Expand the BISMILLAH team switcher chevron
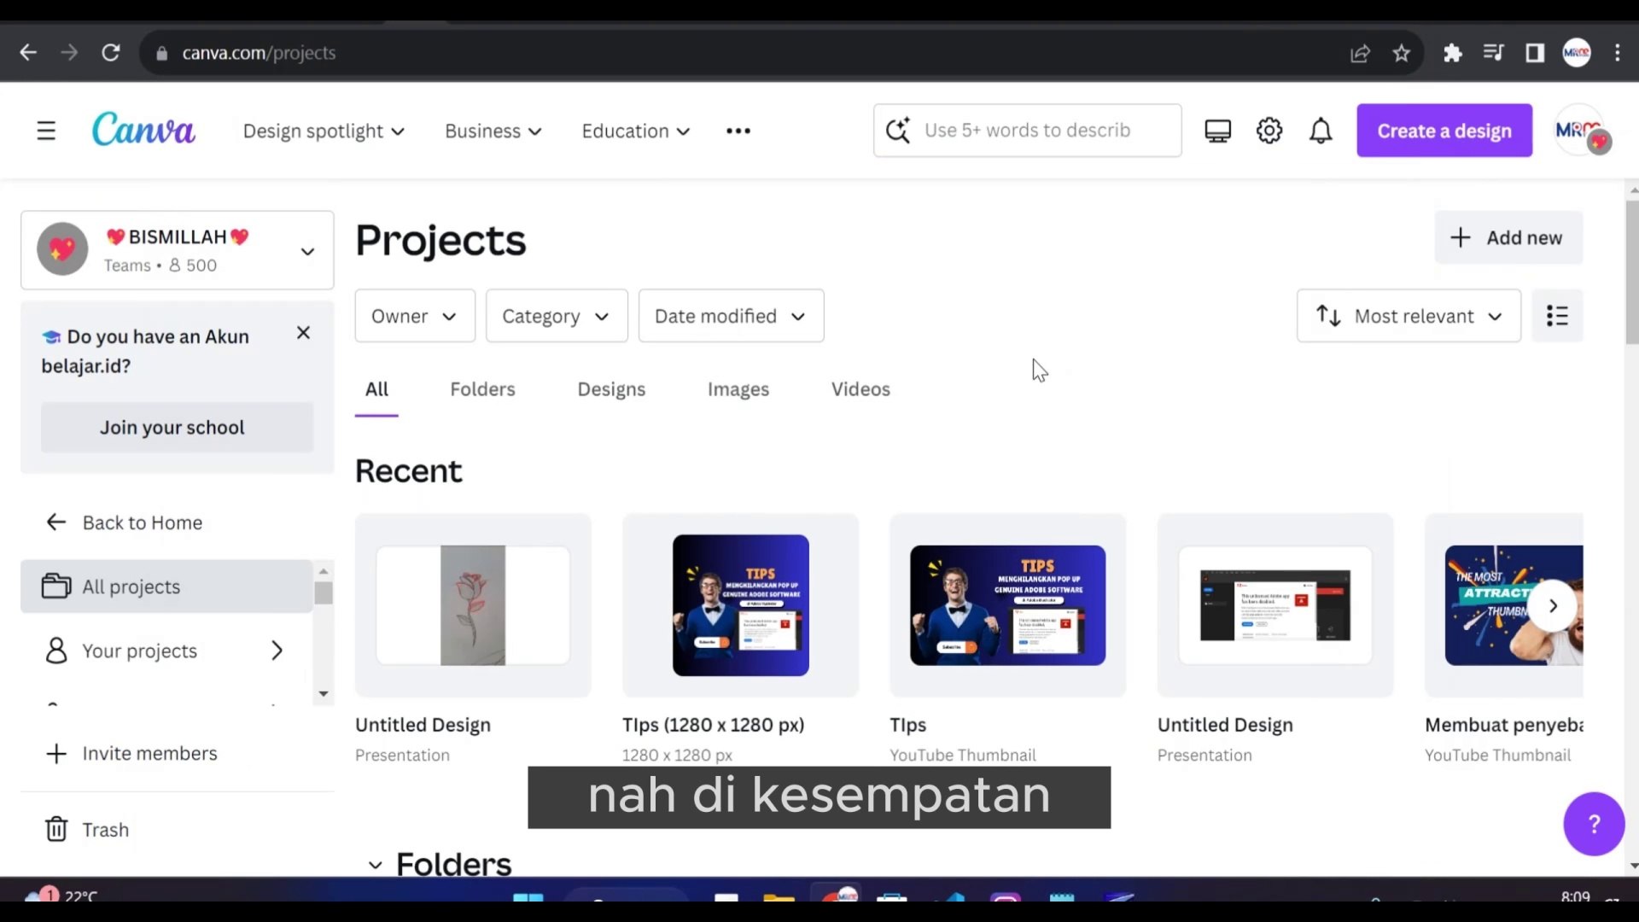 306,251
